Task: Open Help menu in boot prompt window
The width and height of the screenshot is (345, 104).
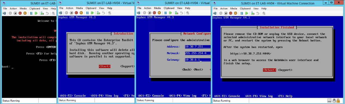Action: [x=53, y=8]
